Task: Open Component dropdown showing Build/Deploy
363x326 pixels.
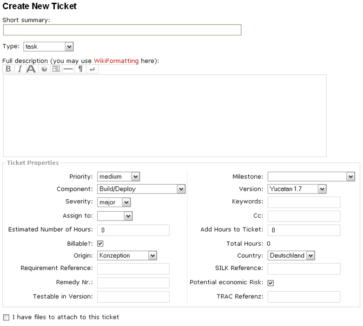Action: click(x=141, y=189)
